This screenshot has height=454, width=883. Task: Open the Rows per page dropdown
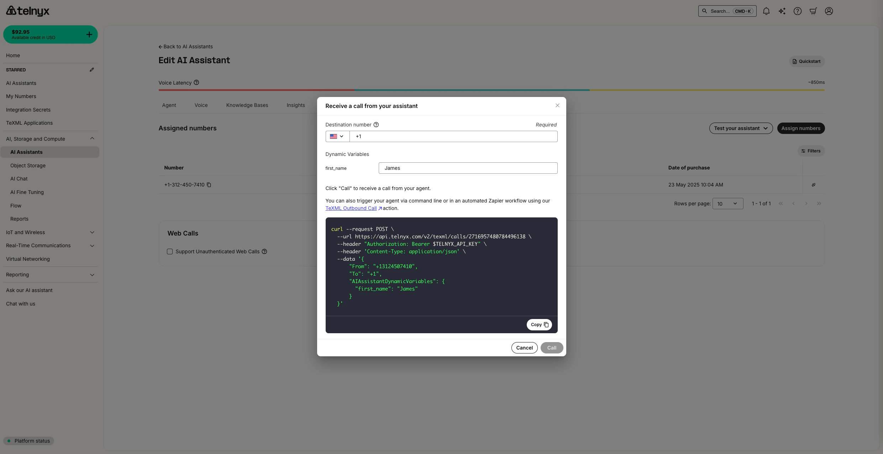click(727, 204)
